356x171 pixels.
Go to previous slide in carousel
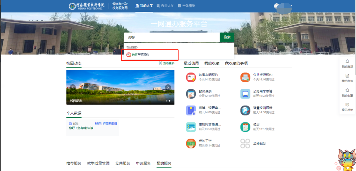pyautogui.click(x=73, y=87)
